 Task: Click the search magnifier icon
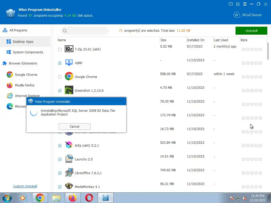[x=65, y=31]
